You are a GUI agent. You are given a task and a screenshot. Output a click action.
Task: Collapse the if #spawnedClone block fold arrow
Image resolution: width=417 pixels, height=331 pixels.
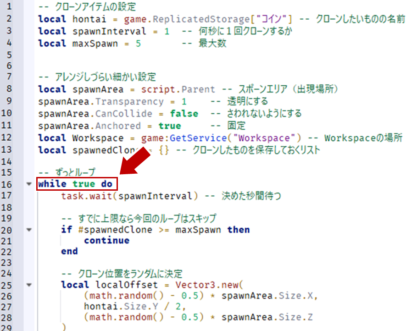(29, 229)
